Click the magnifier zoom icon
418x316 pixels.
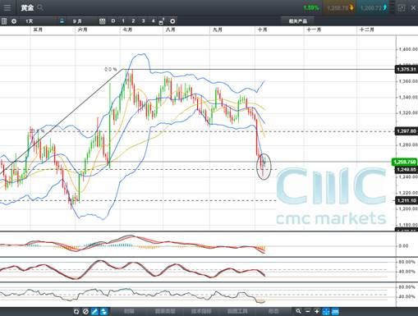point(298,311)
